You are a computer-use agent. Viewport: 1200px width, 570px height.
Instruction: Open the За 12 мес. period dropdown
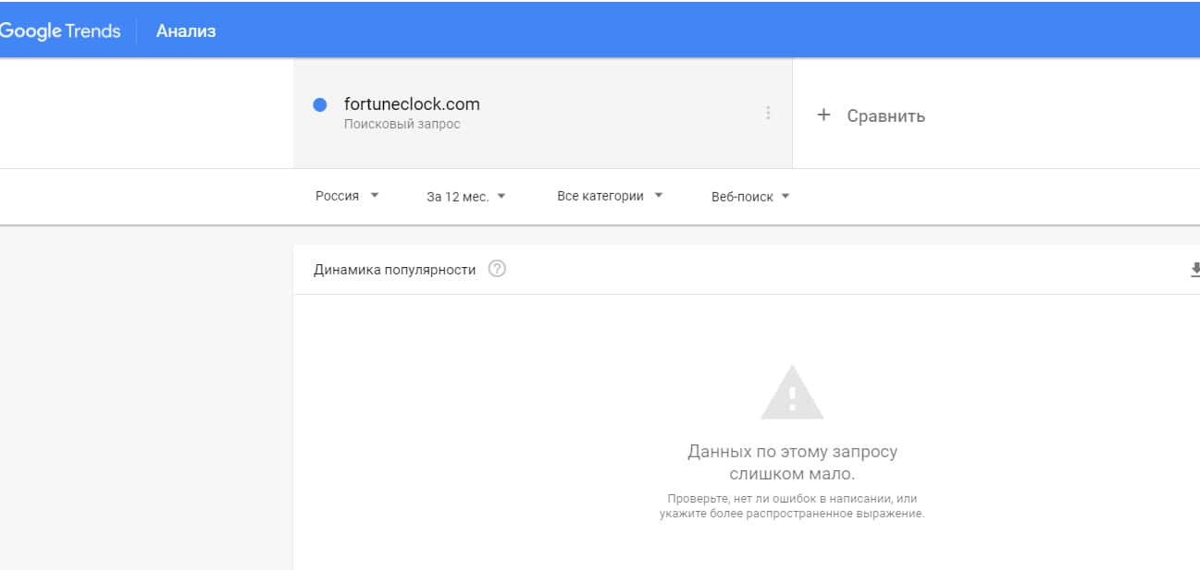click(465, 197)
